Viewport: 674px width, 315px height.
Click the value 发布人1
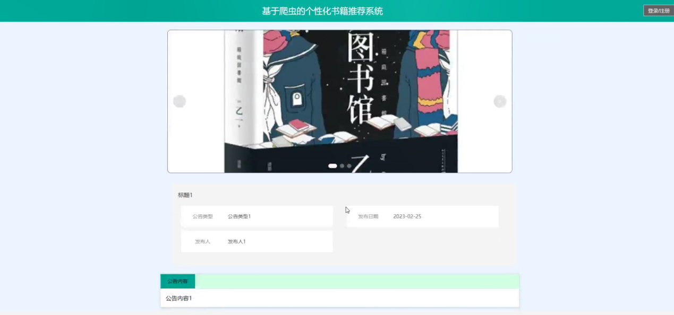237,241
